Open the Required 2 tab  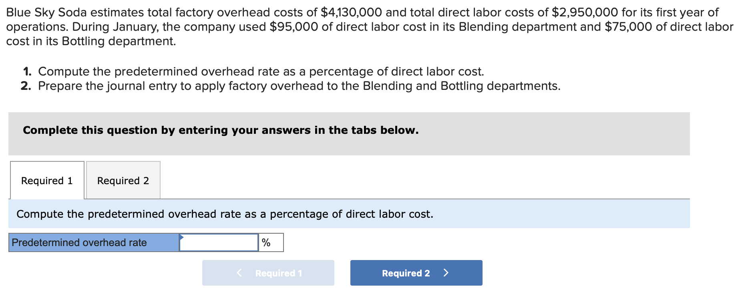coord(123,181)
